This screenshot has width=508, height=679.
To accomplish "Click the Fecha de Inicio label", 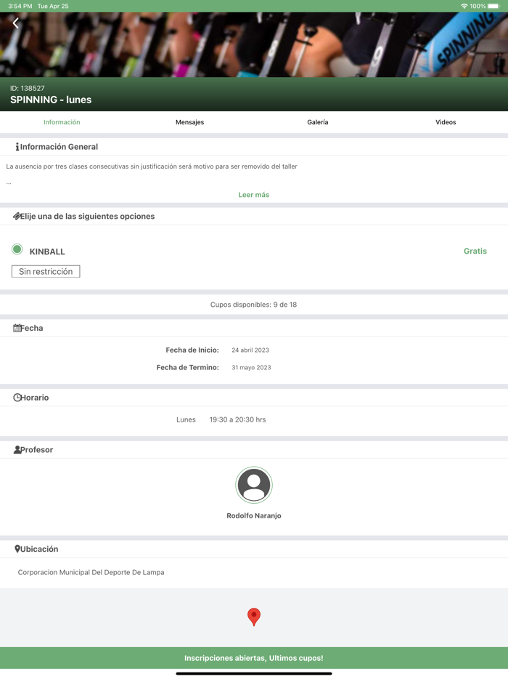I will (x=192, y=350).
